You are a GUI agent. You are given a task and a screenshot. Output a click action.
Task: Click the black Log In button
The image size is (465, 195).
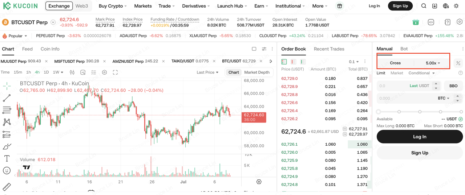tap(420, 137)
